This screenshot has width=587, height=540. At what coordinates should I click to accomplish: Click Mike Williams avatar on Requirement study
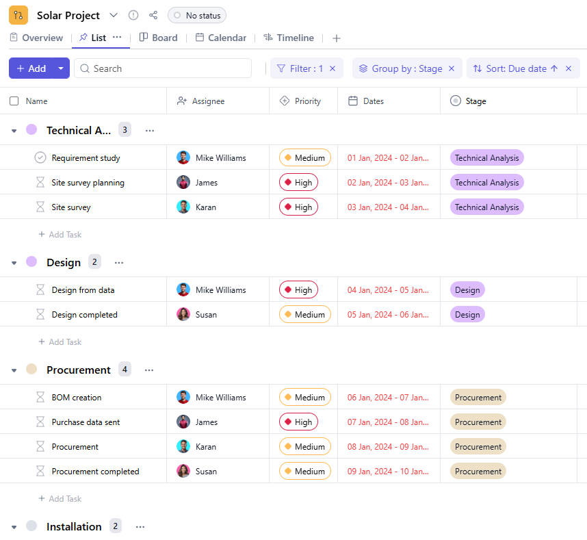pyautogui.click(x=183, y=157)
